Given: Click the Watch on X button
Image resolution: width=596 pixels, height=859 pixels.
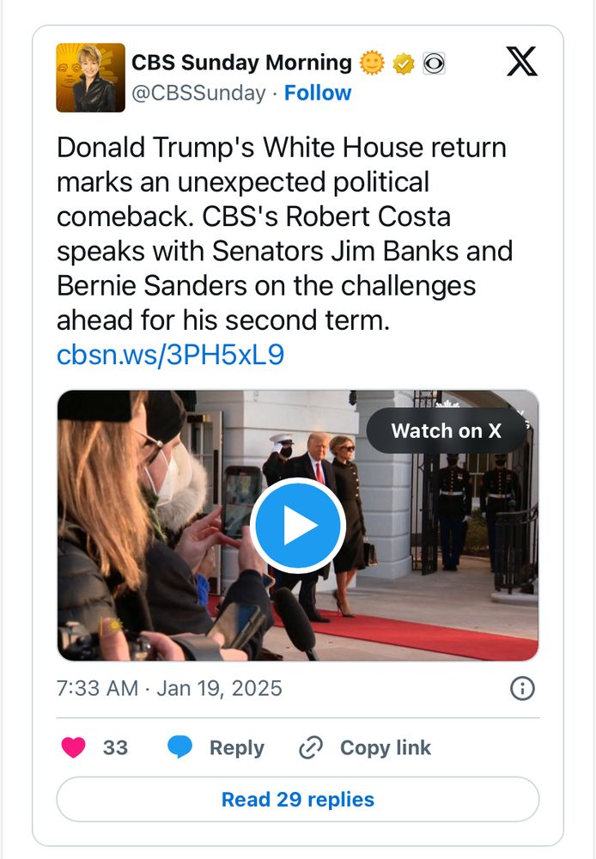Looking at the screenshot, I should (446, 430).
